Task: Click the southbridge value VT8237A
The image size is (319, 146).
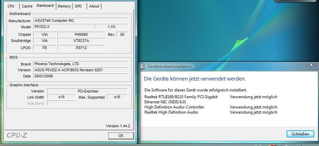Action: coord(81,41)
